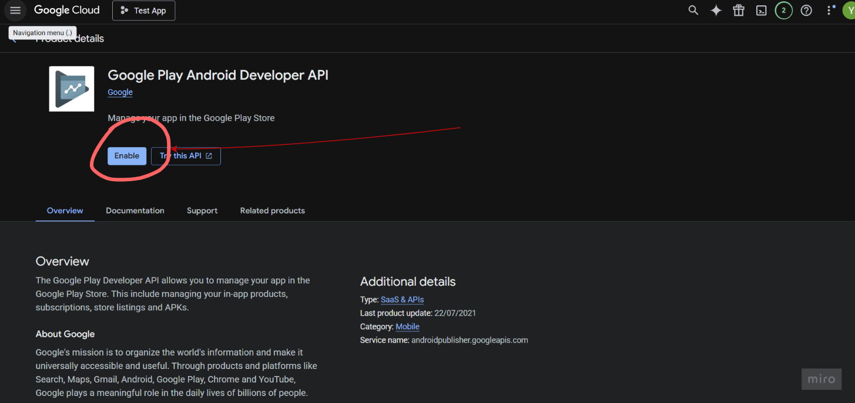Open the notifications badge showing 2

783,11
